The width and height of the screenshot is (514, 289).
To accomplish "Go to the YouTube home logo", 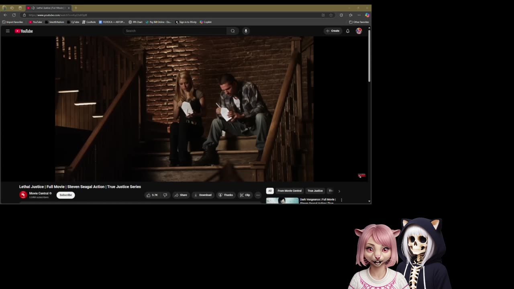I will pos(24,31).
